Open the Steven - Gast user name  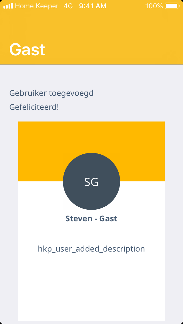(91, 219)
